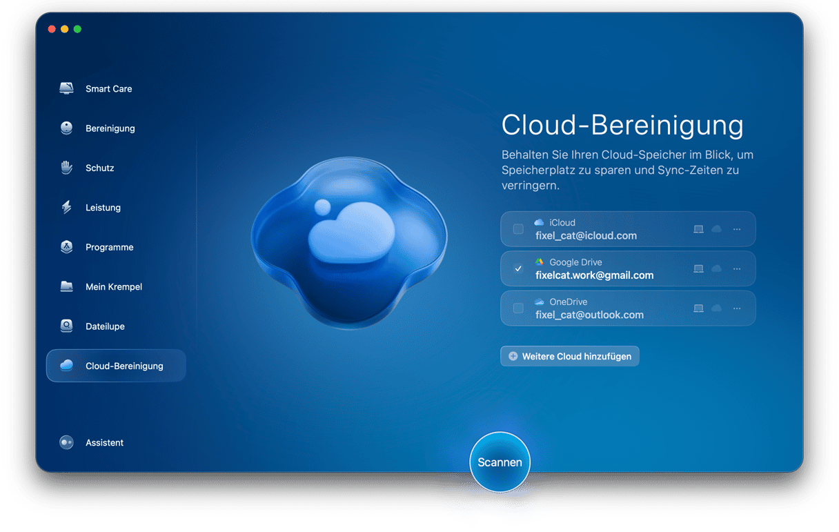
Task: Click the green macOS full-screen window button
Action: click(77, 29)
